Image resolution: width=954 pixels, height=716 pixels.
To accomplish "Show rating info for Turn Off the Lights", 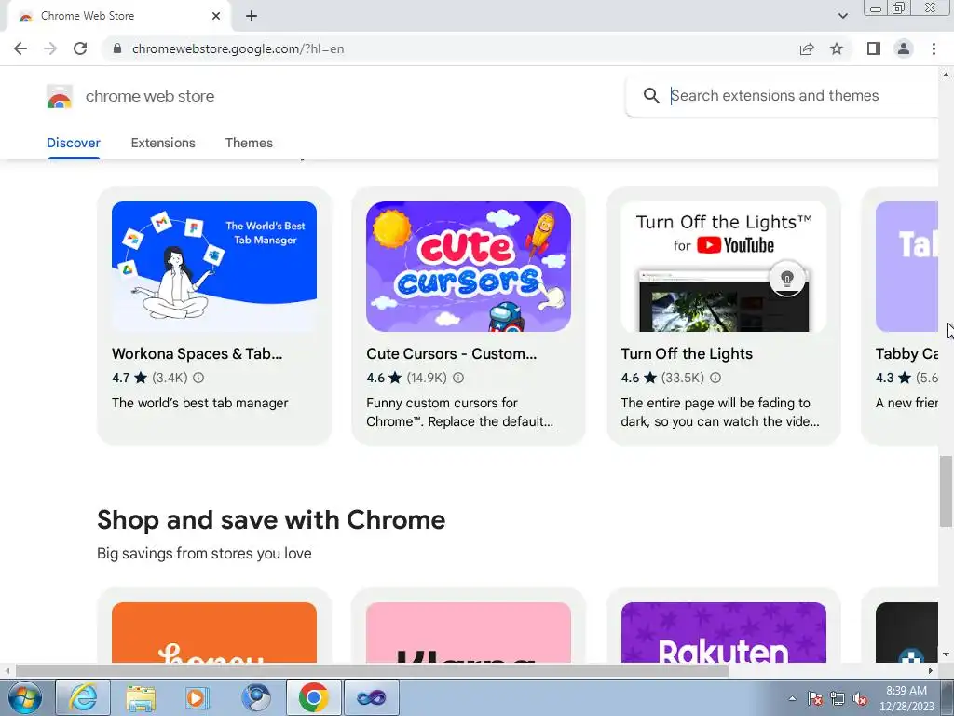I will click(x=715, y=378).
